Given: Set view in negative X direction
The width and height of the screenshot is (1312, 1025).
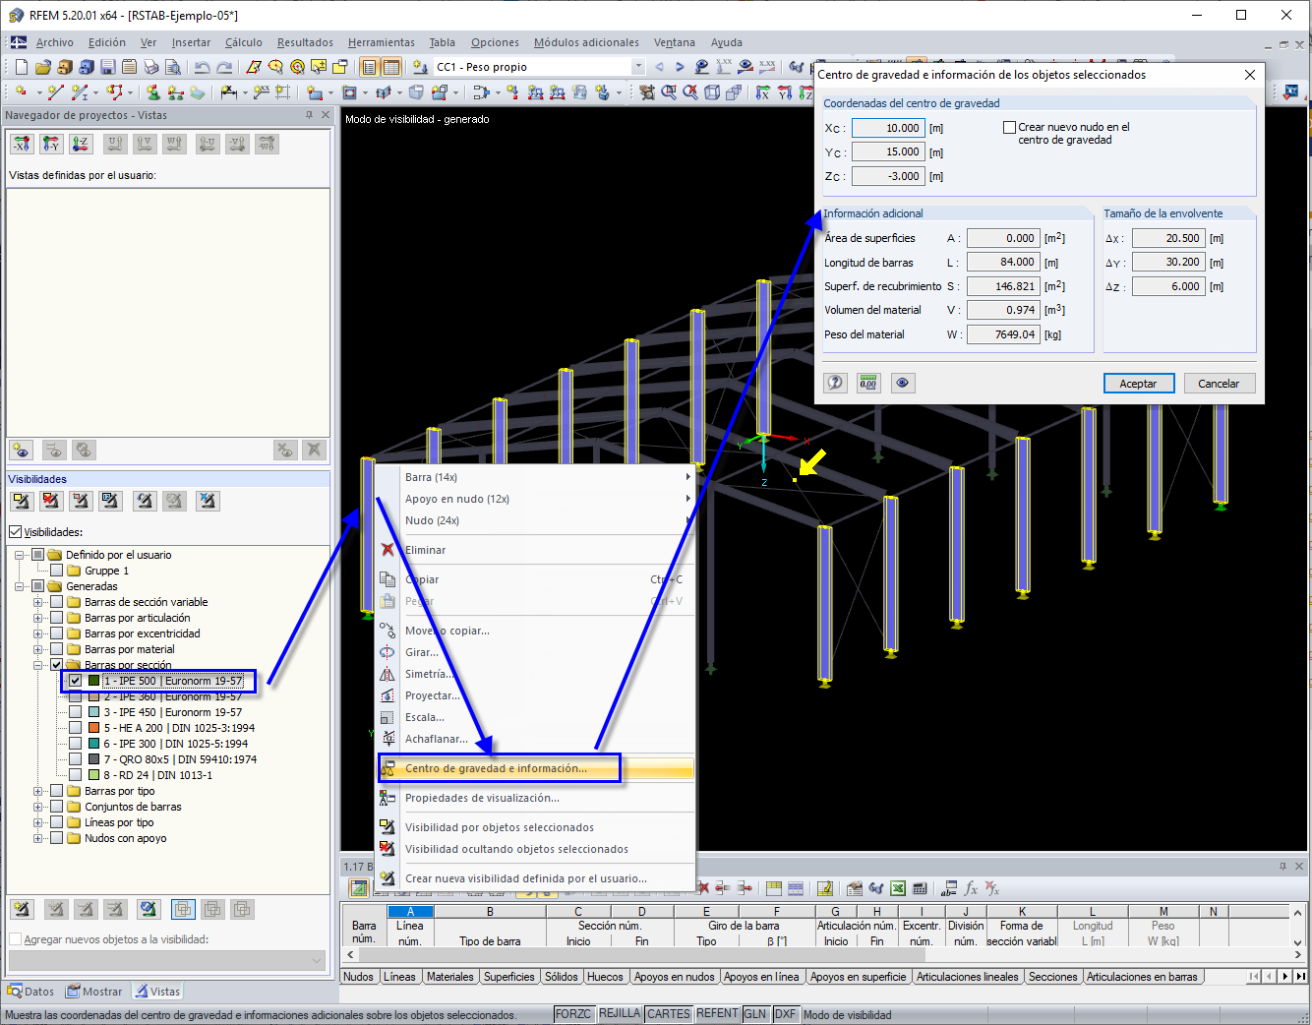Looking at the screenshot, I should [22, 145].
